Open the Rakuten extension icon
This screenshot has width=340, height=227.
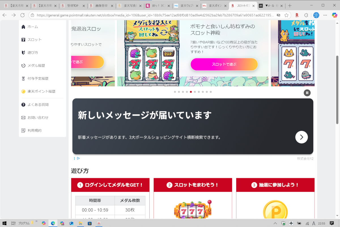point(297,15)
